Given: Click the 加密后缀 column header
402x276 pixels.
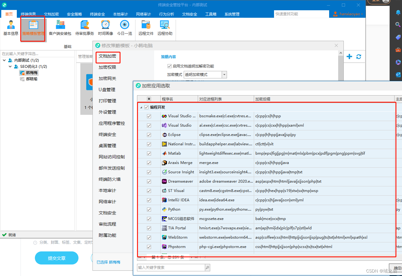Looking at the screenshot, I should pyautogui.click(x=324, y=99).
